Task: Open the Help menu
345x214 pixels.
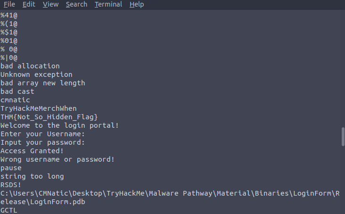Action: (137, 4)
